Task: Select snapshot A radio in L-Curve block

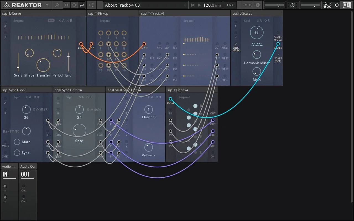Action: tap(61, 21)
